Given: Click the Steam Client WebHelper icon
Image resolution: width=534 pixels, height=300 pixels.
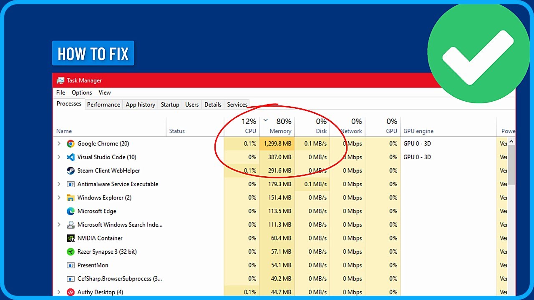Looking at the screenshot, I should [71, 171].
